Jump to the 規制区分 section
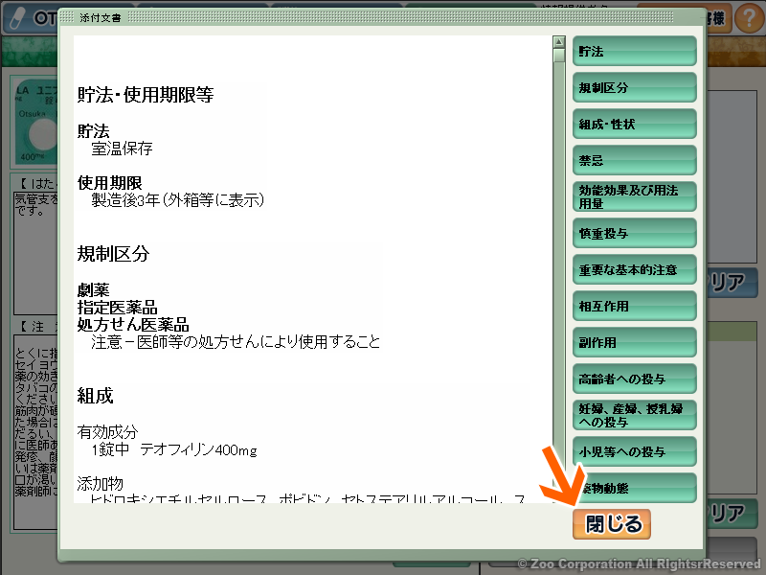766x575 pixels. coord(634,87)
